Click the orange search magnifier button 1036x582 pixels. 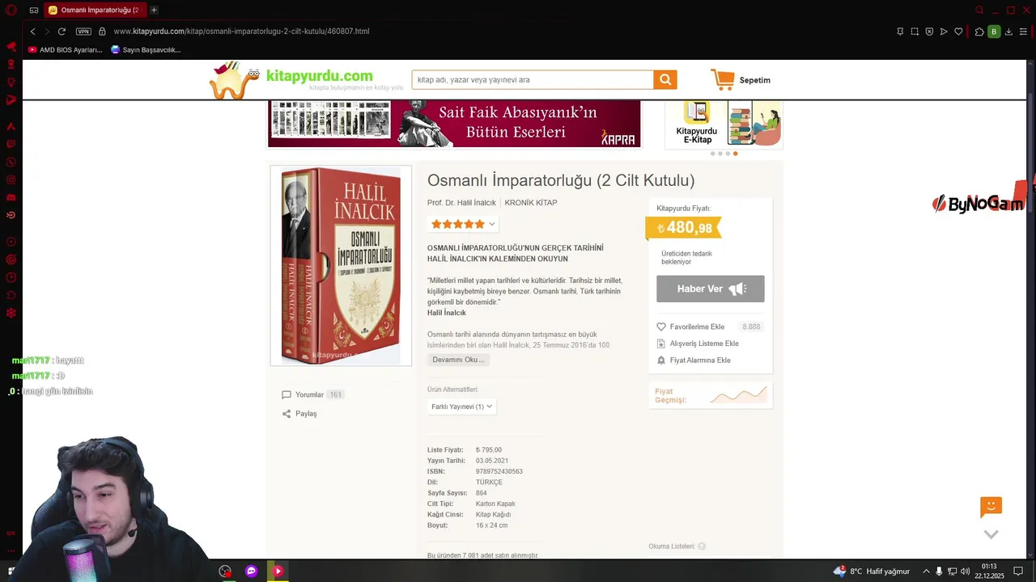[x=665, y=79]
